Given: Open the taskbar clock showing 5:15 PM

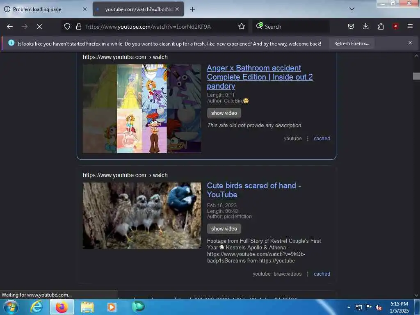Looking at the screenshot, I should (x=399, y=307).
